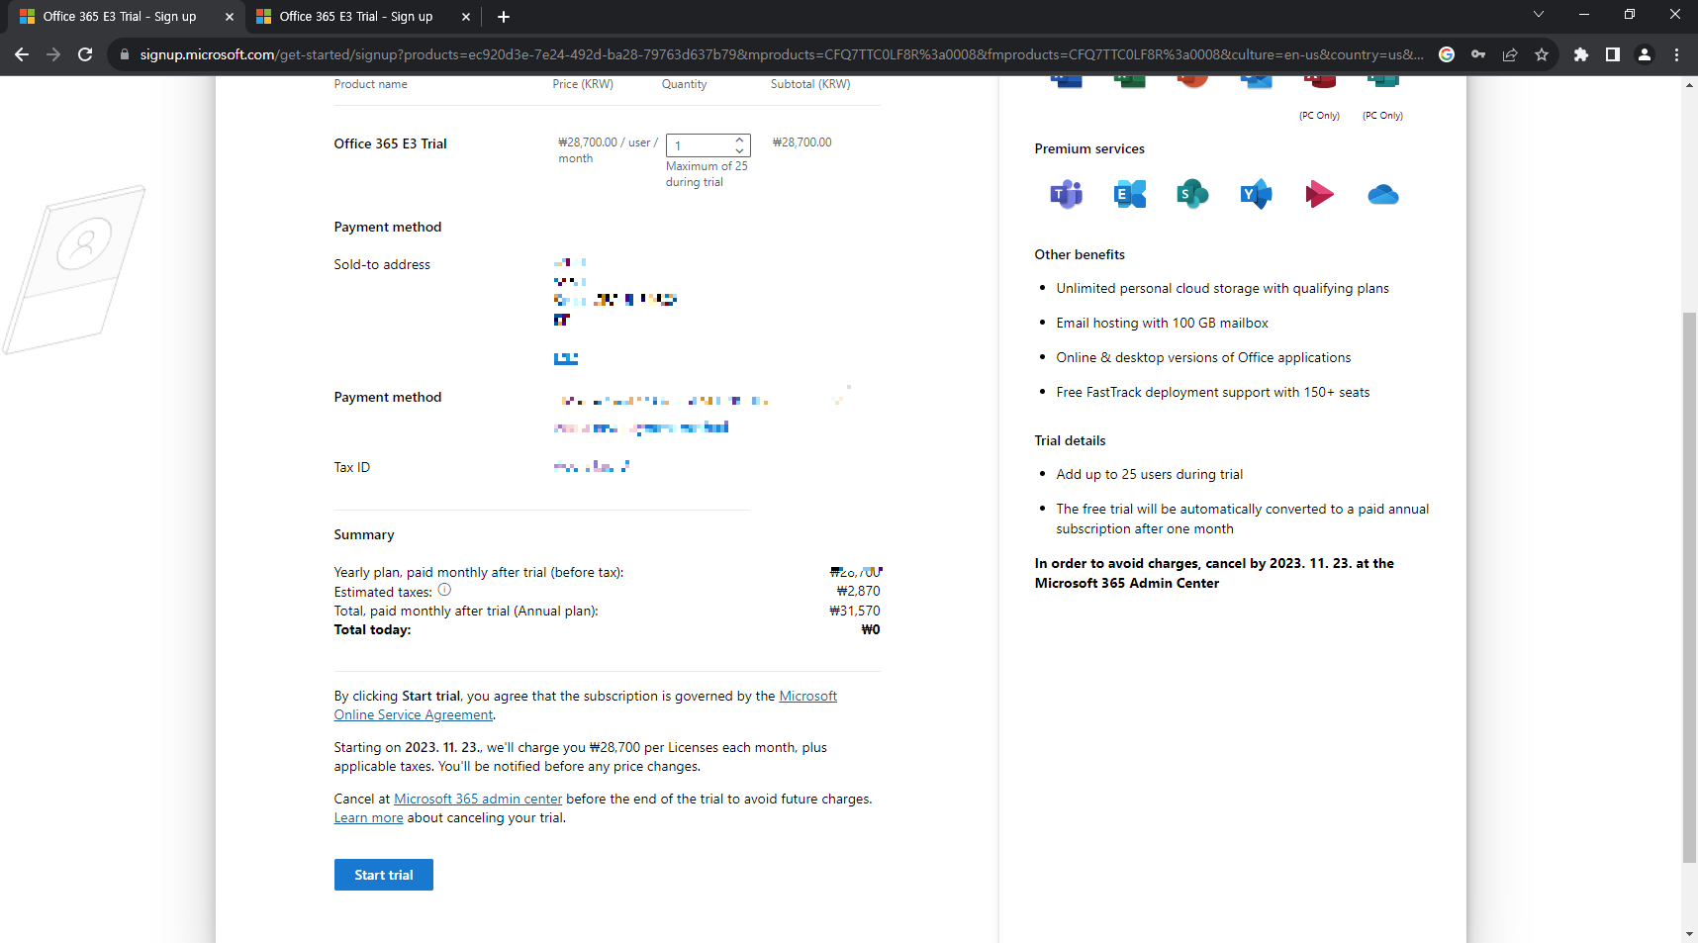Click the Stream icon
The image size is (1698, 943).
coord(1319,194)
